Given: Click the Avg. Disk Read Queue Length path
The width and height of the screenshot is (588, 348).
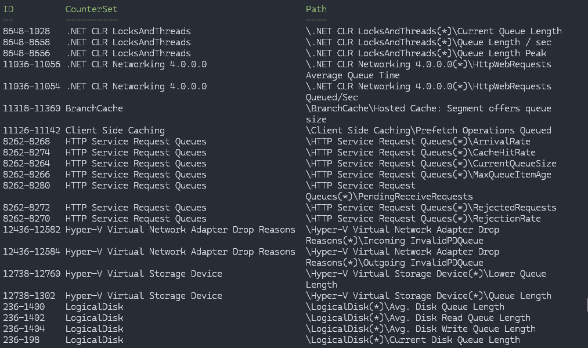Looking at the screenshot, I should click(x=418, y=318).
